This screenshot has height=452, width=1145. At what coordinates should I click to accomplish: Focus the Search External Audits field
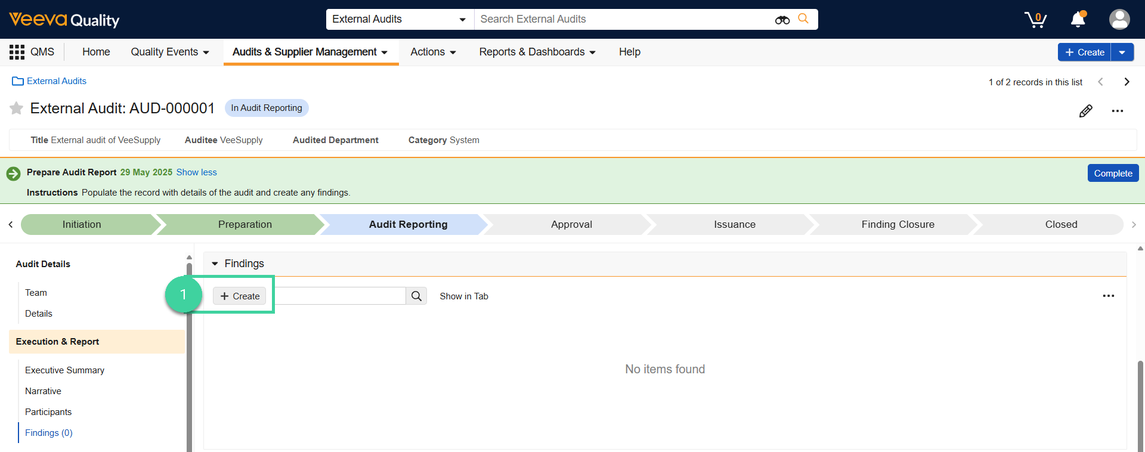pyautogui.click(x=623, y=19)
